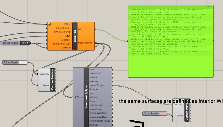Viewport: 223px width, 127px height.
Task: Select the Colour Swatch label beside the checkered swatch
Action: (10, 62)
